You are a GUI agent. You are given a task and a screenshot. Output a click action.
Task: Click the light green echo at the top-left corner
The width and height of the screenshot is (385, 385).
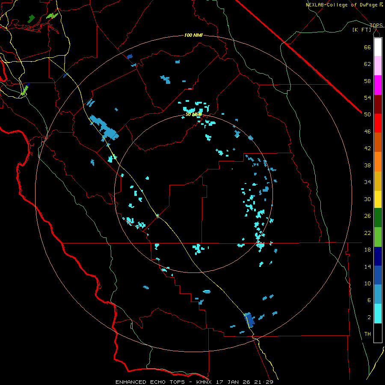click(x=52, y=16)
